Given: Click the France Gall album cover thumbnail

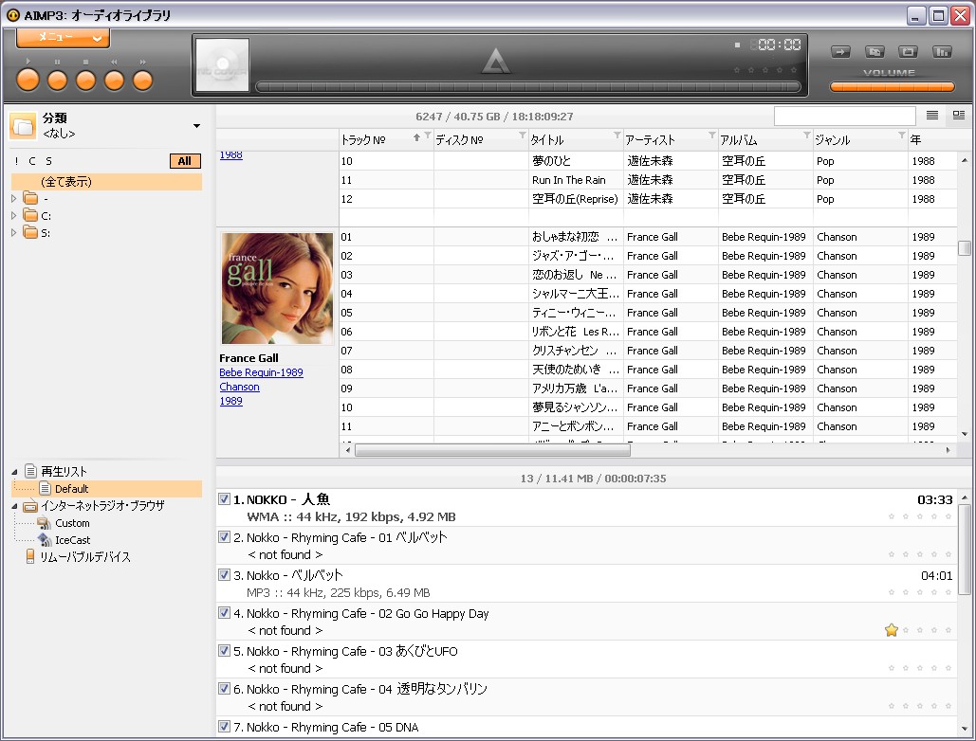Looking at the screenshot, I should (x=277, y=288).
